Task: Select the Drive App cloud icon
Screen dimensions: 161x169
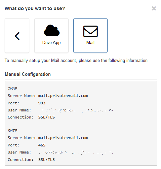Action: click(52, 30)
